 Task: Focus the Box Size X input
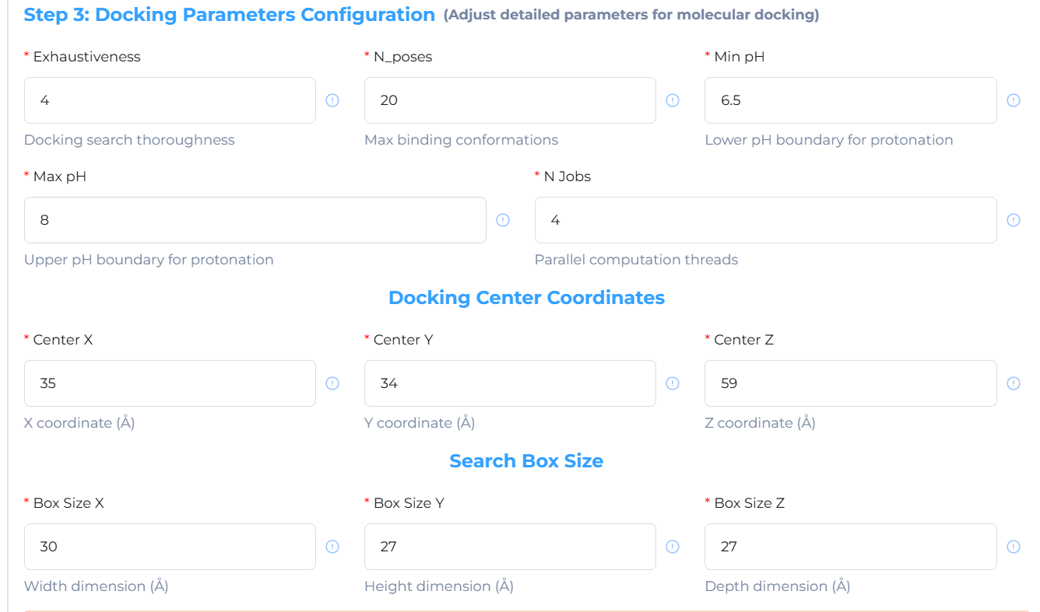[170, 547]
